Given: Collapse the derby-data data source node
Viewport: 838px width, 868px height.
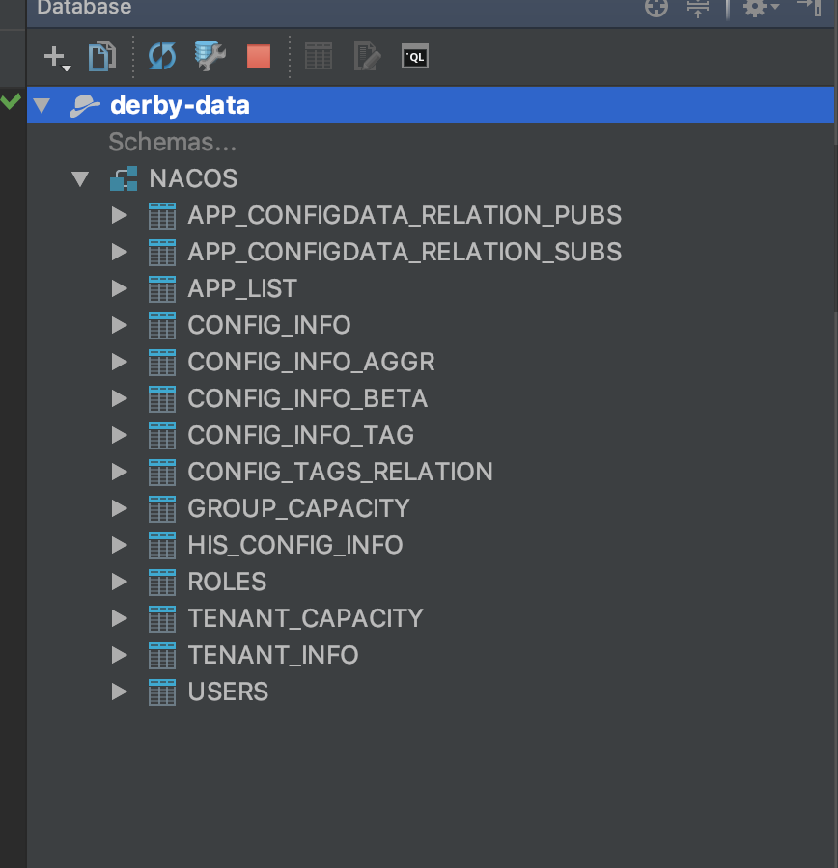Looking at the screenshot, I should (x=42, y=105).
